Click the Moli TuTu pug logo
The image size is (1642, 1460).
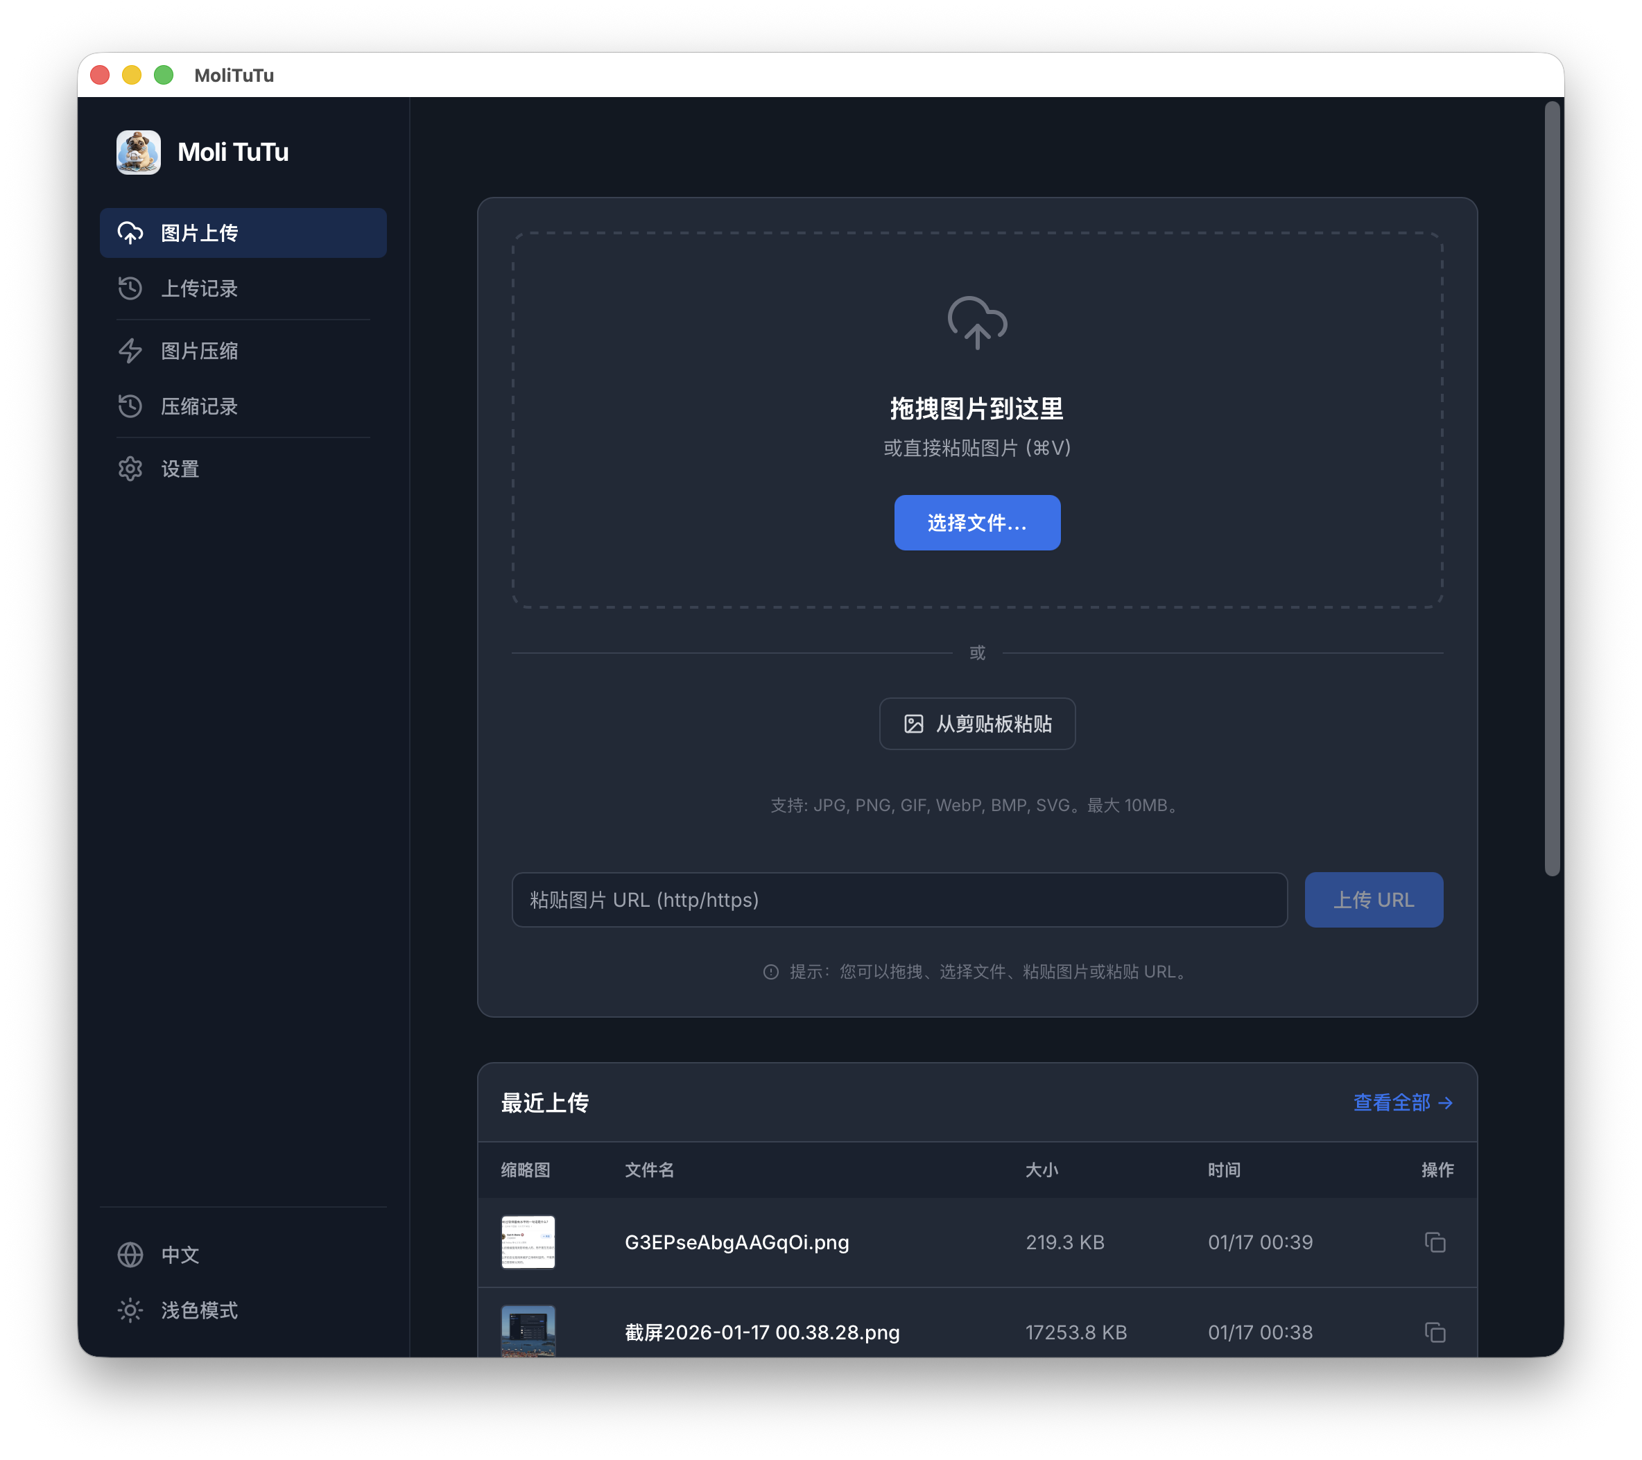point(138,152)
